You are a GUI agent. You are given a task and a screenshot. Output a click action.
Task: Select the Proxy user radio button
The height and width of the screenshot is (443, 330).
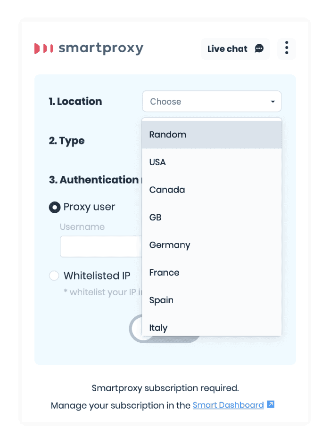55,207
